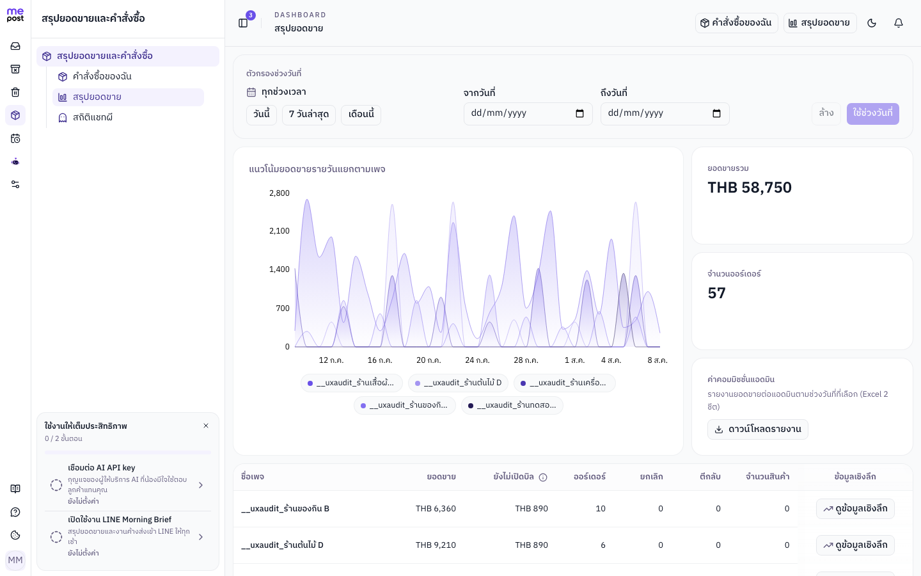Toggle the __uxaudit_ร้านเสื้อผ้า legend series

tap(352, 383)
